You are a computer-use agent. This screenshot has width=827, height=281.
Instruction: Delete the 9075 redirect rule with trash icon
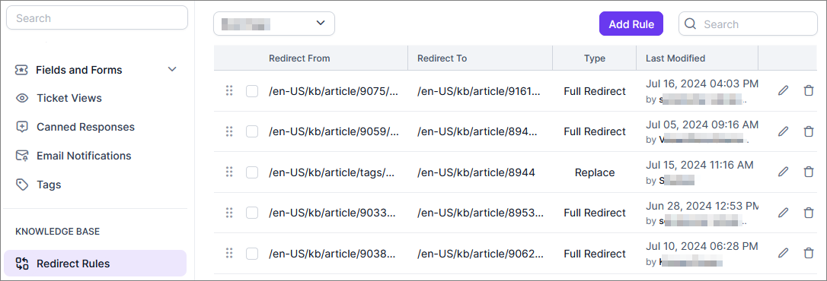(808, 90)
